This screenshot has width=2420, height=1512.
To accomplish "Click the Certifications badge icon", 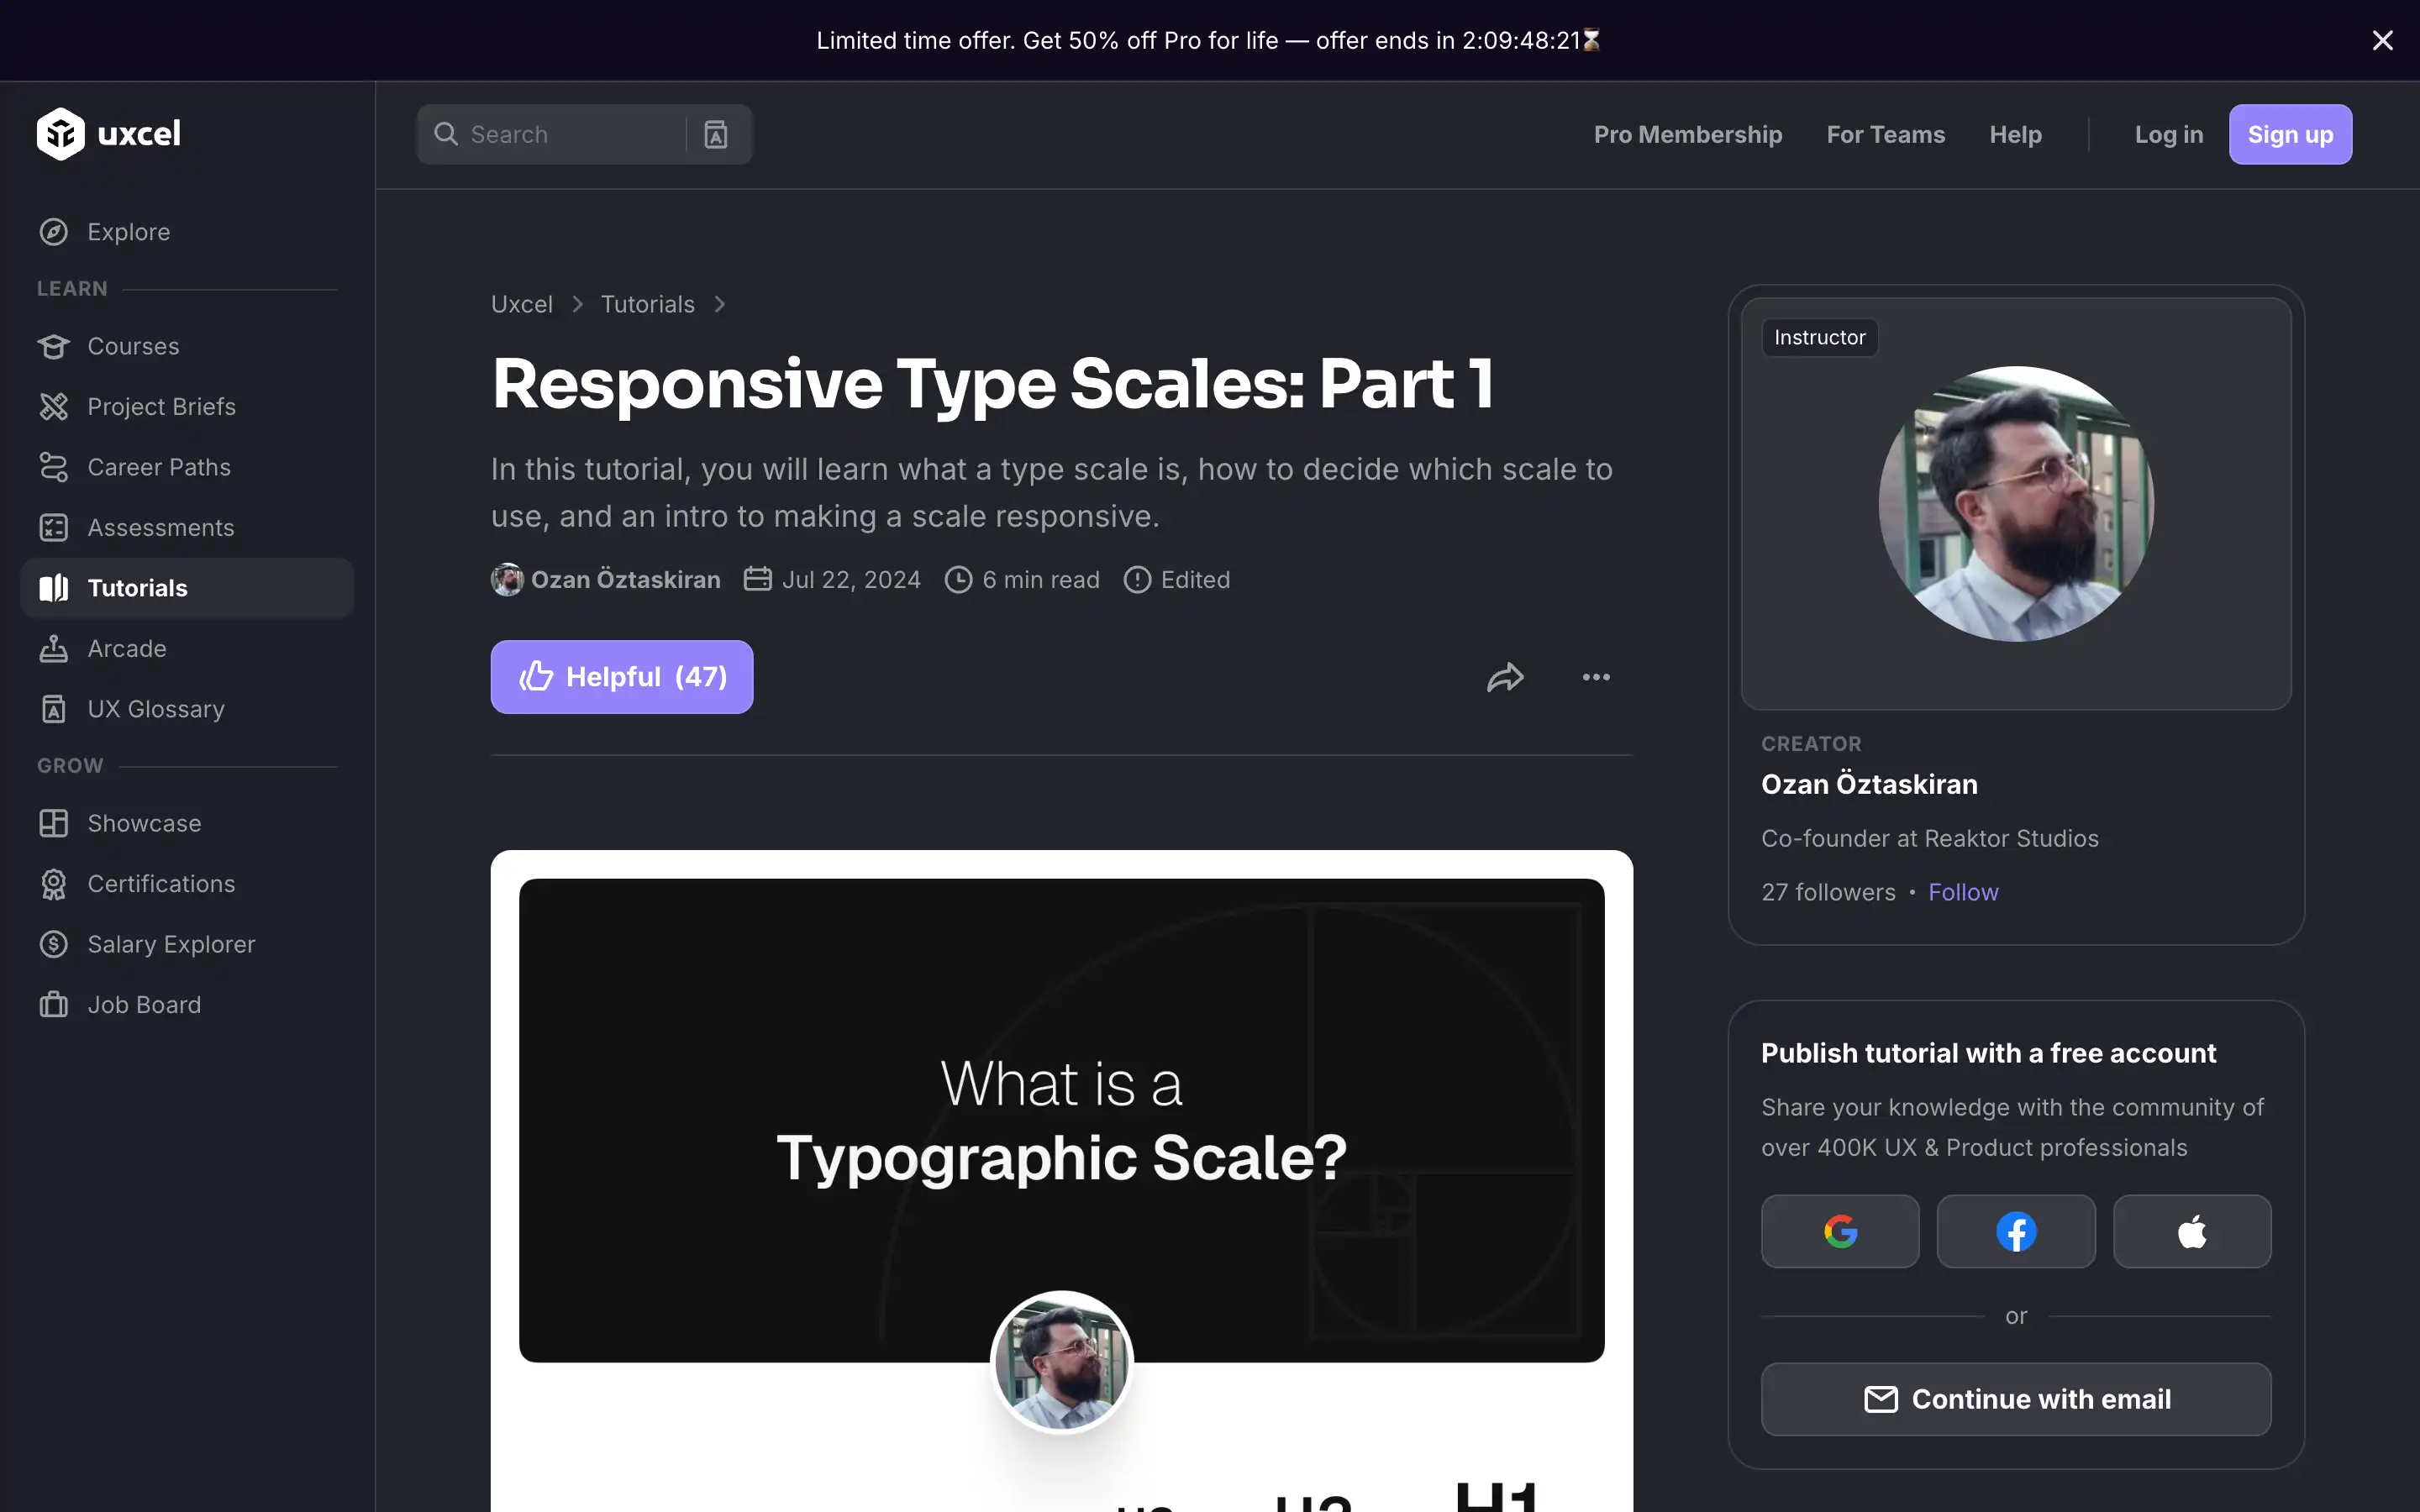I will [x=54, y=884].
